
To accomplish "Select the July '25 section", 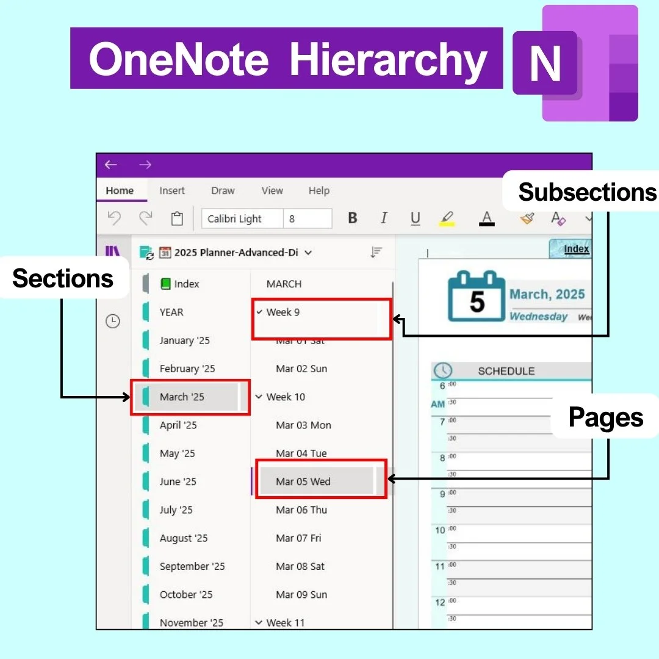I will [191, 510].
